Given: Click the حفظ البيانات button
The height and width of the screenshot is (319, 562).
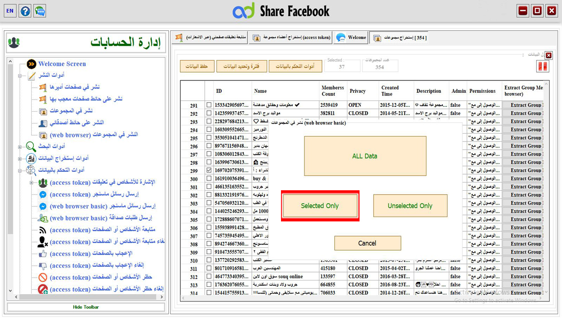Looking at the screenshot, I should (x=197, y=66).
